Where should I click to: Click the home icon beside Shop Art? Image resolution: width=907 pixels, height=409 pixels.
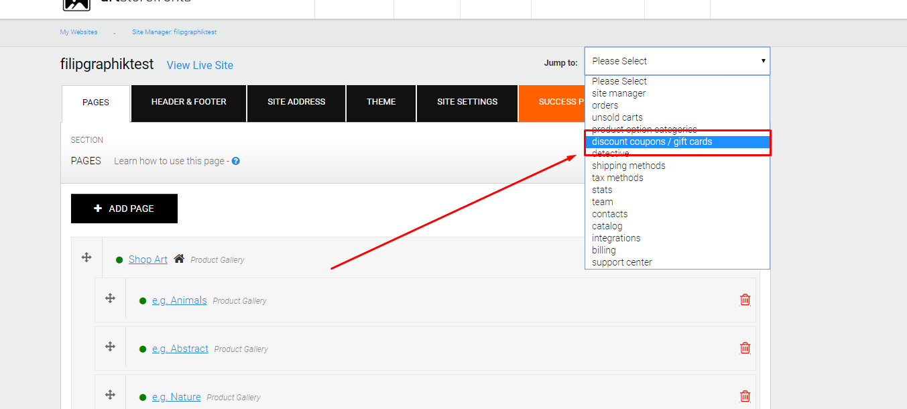tap(179, 259)
